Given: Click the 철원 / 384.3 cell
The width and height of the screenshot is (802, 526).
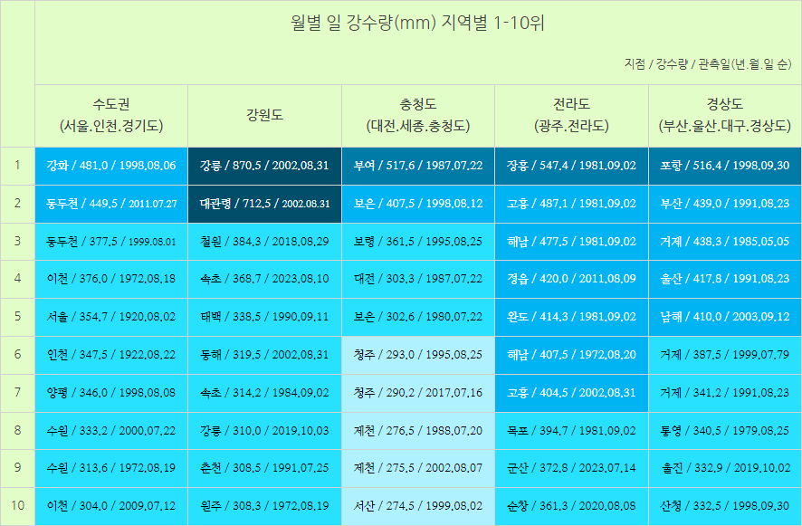Looking at the screenshot, I should point(264,242).
